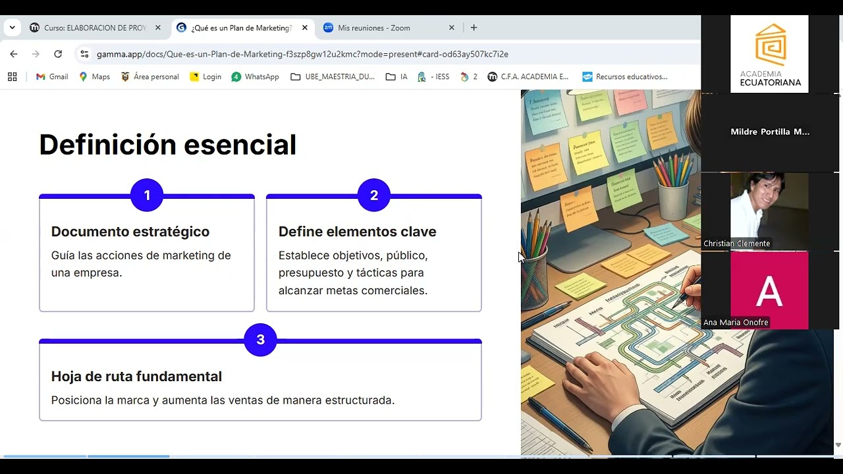Switch to the Curso ELABORACION DE PROY tab
Viewport: 843px width, 474px height.
tap(95, 28)
